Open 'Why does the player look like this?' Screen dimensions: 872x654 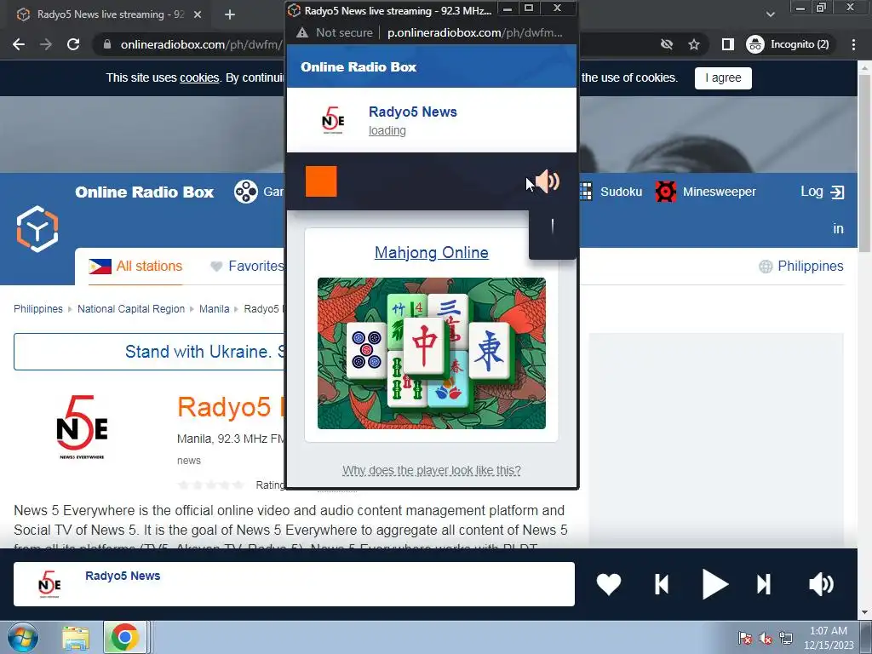[x=432, y=470]
